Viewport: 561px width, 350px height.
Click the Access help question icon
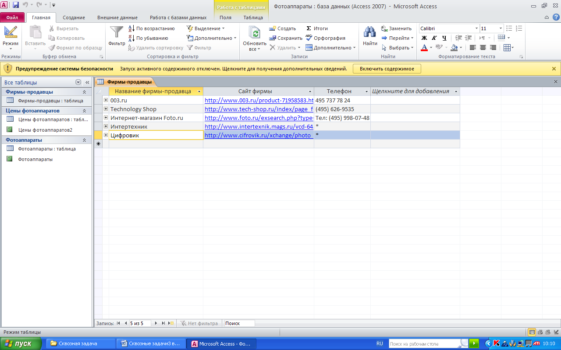click(556, 17)
